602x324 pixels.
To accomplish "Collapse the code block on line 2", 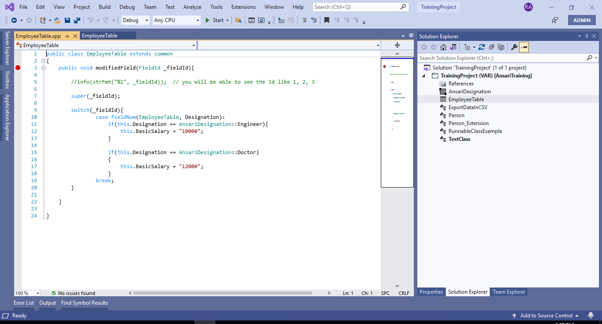I will [x=43, y=61].
